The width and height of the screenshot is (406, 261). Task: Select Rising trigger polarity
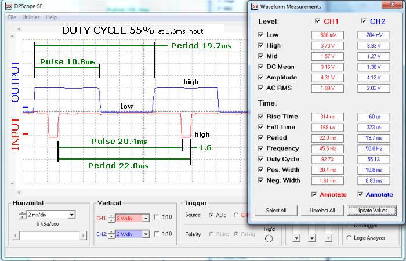(x=211, y=234)
